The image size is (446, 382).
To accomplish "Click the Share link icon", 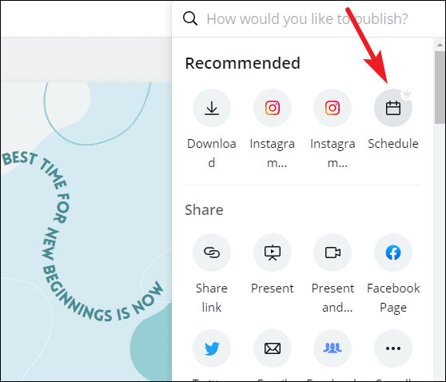I will click(212, 253).
